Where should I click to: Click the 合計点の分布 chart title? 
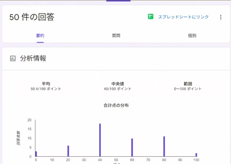point(116,105)
